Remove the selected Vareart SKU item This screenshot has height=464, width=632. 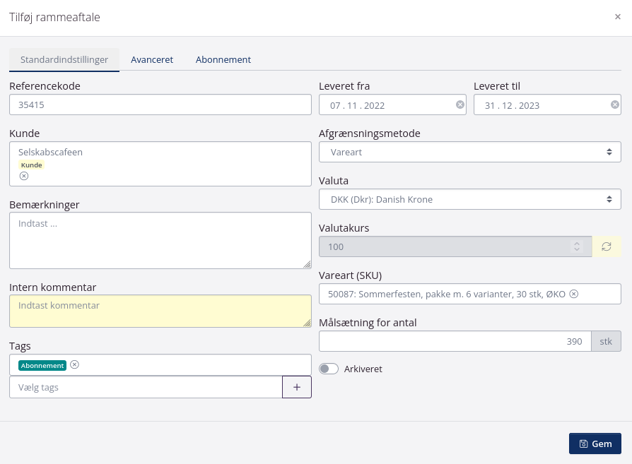click(x=574, y=294)
